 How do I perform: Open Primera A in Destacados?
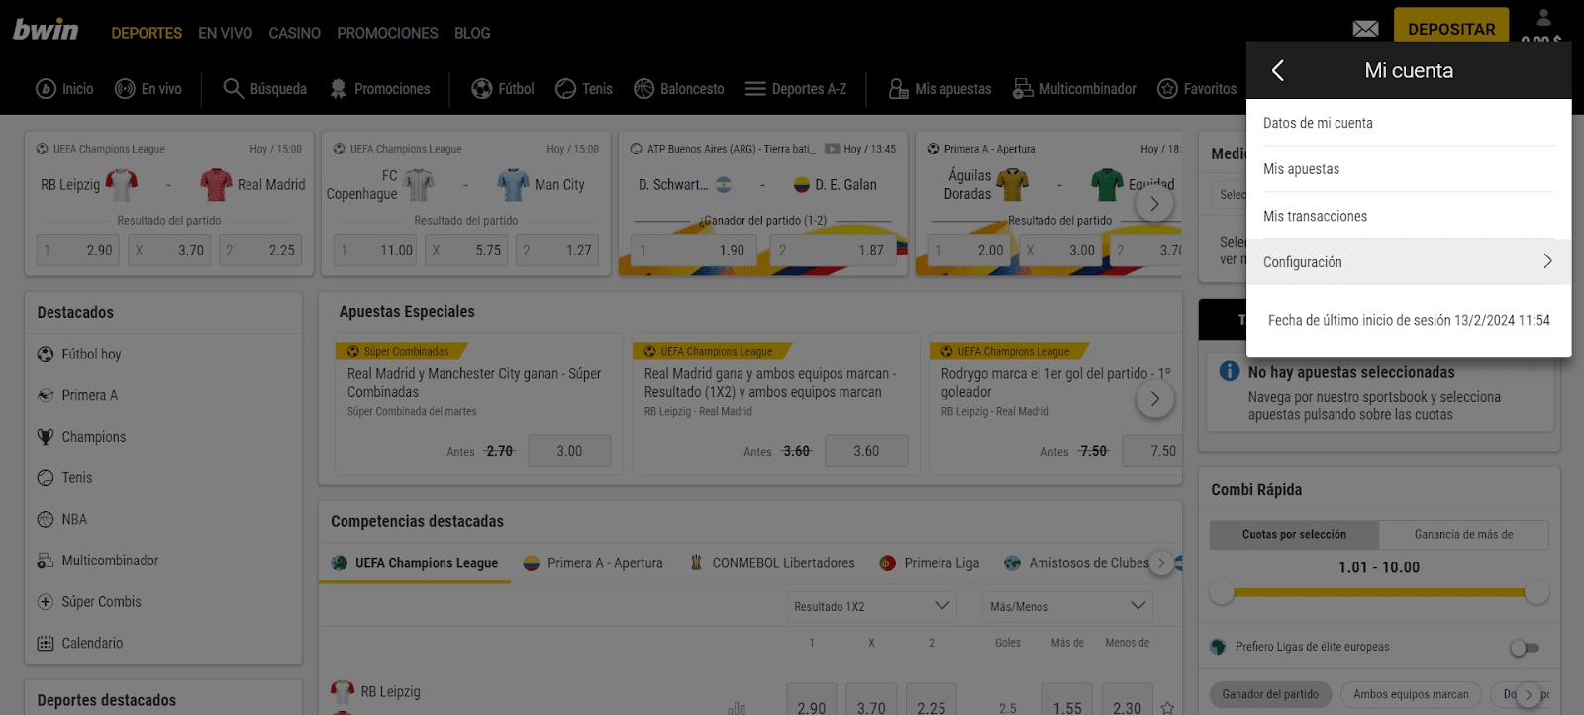pos(77,395)
